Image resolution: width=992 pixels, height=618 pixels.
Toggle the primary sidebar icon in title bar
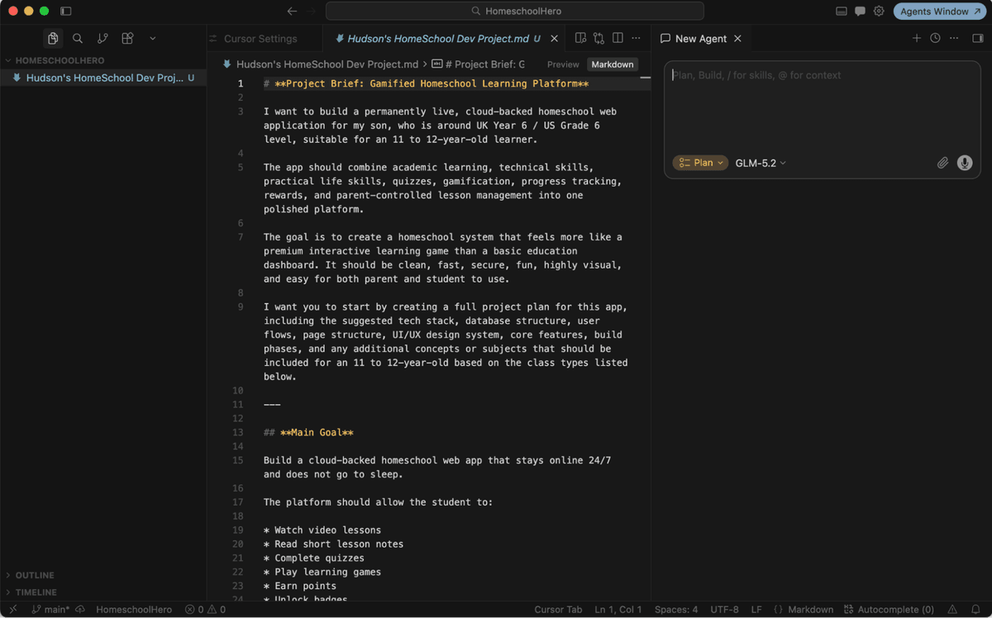pyautogui.click(x=66, y=12)
